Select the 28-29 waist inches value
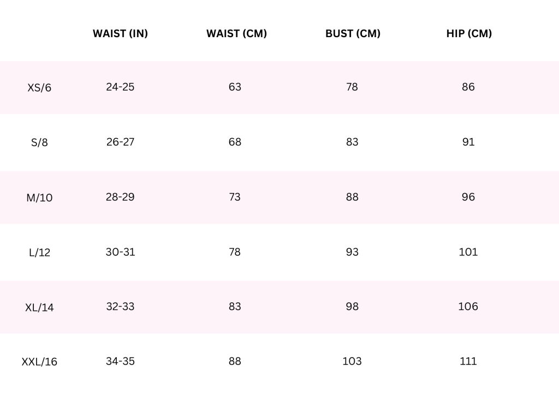Viewport: 559px width, 395px height. pyautogui.click(x=120, y=197)
